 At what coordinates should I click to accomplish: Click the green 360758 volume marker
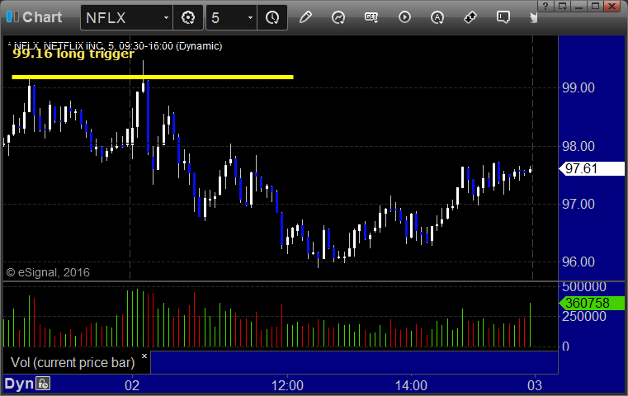pos(592,303)
